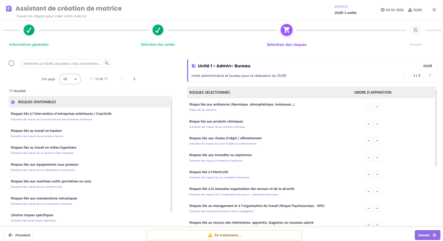
Task: Click the risk search input field
Action: point(63,63)
